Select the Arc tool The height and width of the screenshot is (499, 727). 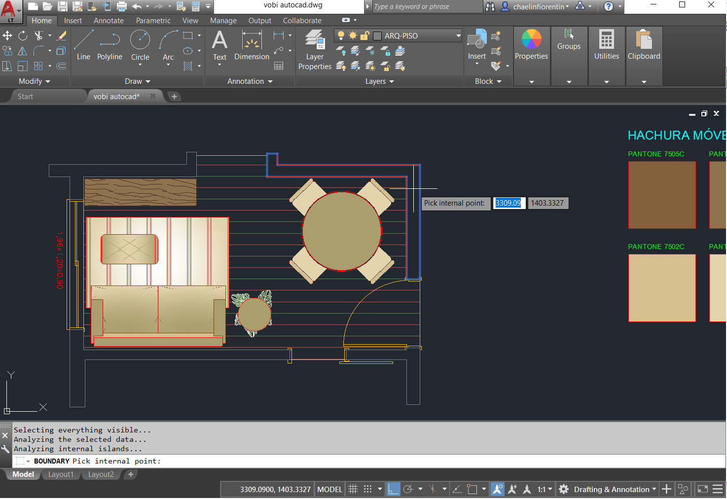(x=168, y=45)
